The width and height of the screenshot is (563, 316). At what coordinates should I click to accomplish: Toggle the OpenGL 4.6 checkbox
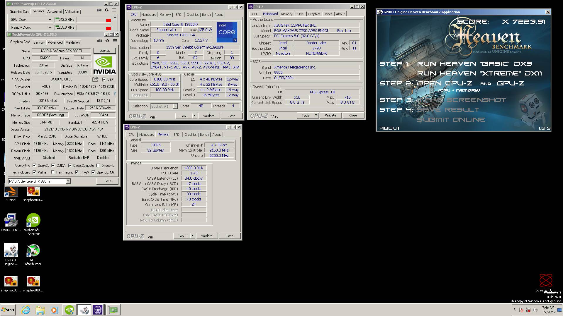coord(93,172)
